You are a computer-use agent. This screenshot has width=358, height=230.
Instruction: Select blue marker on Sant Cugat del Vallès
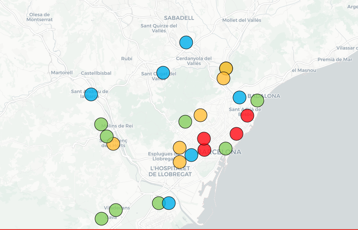coord(163,72)
